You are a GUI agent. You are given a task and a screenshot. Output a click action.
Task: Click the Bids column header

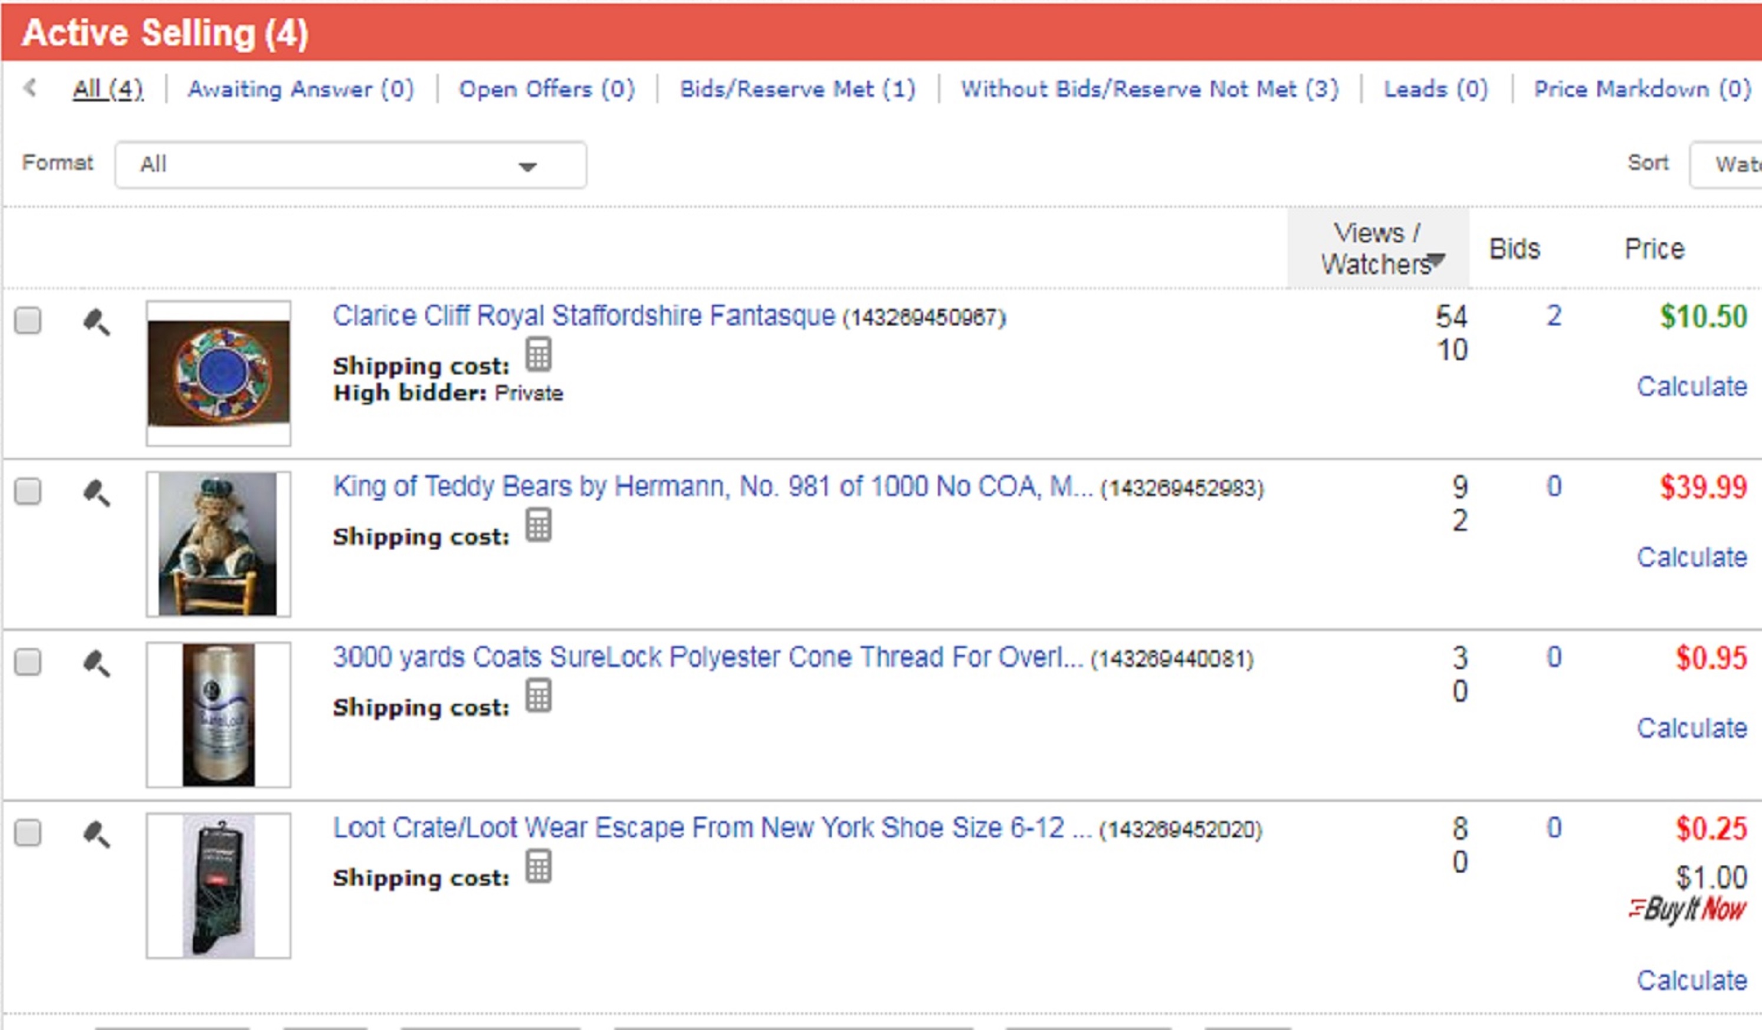coord(1514,249)
